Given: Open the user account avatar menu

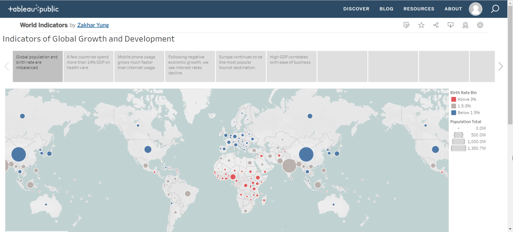Looking at the screenshot, I should 476,9.
